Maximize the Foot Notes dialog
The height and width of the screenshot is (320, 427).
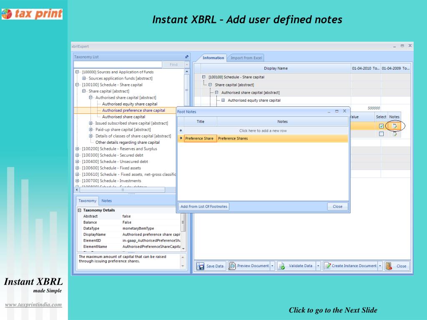[337, 111]
